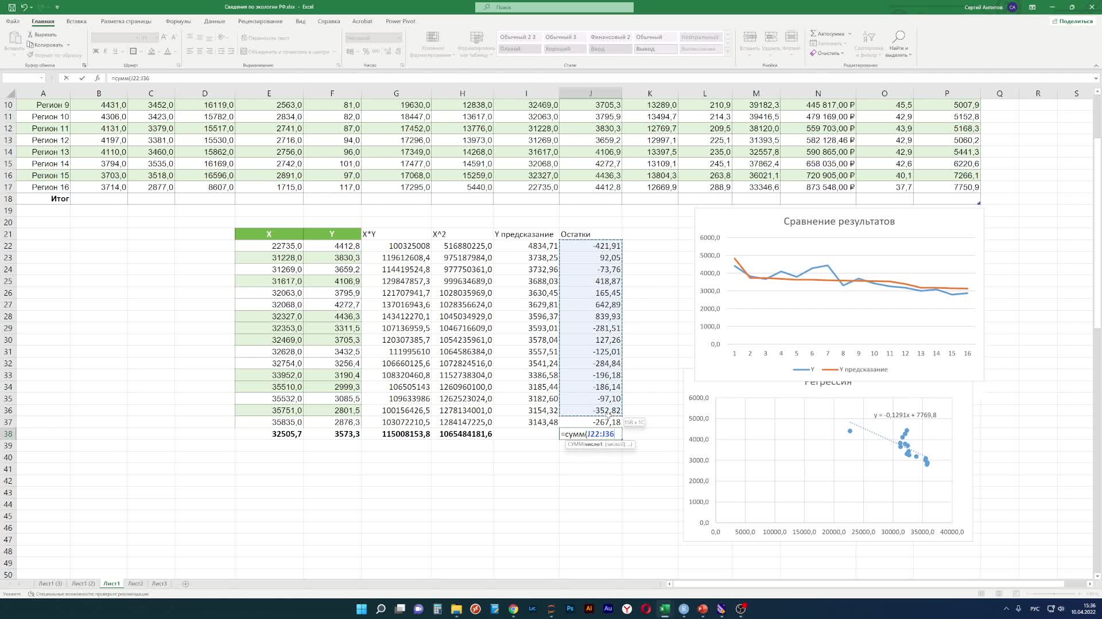Toggle underline (Ч) formatting
1102x619 pixels.
115,52
